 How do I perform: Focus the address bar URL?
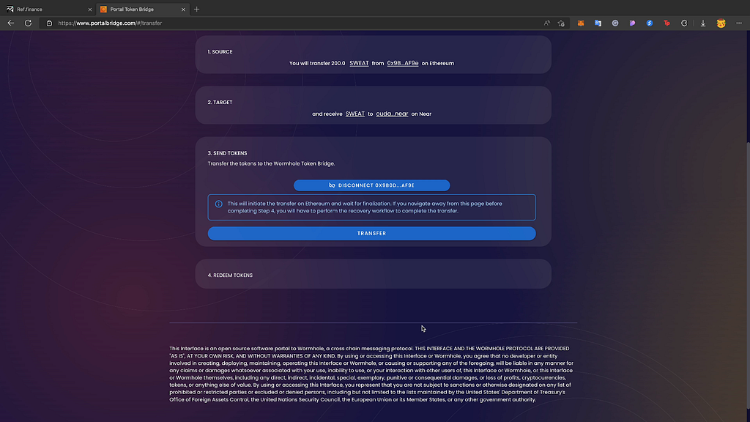110,23
